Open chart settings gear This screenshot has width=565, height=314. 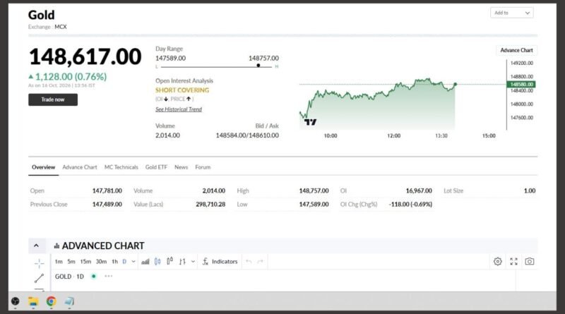point(498,261)
